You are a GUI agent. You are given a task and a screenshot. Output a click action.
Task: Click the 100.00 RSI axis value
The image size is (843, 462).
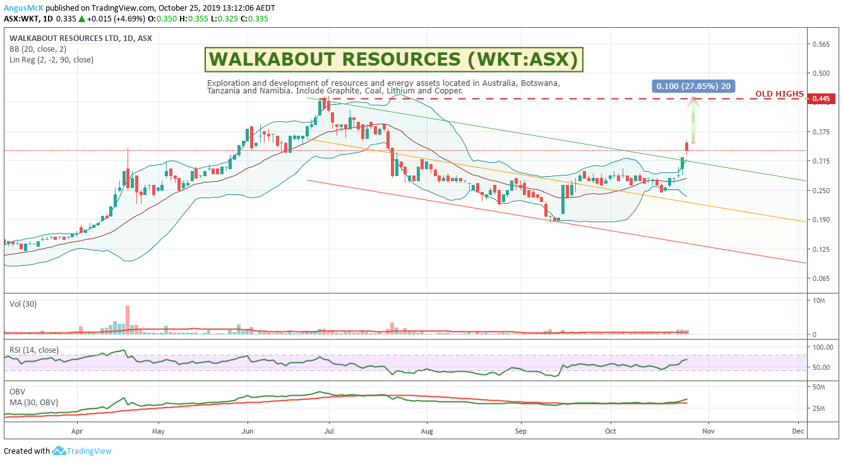pos(823,348)
